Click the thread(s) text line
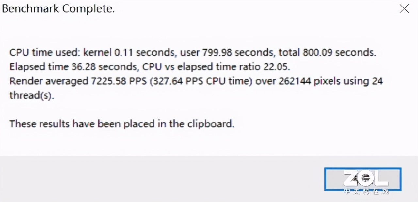The height and width of the screenshot is (202, 418). (x=31, y=95)
